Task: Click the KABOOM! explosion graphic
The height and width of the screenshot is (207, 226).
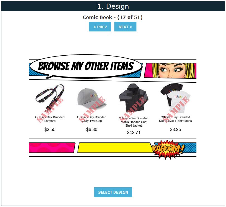Action: point(168,149)
